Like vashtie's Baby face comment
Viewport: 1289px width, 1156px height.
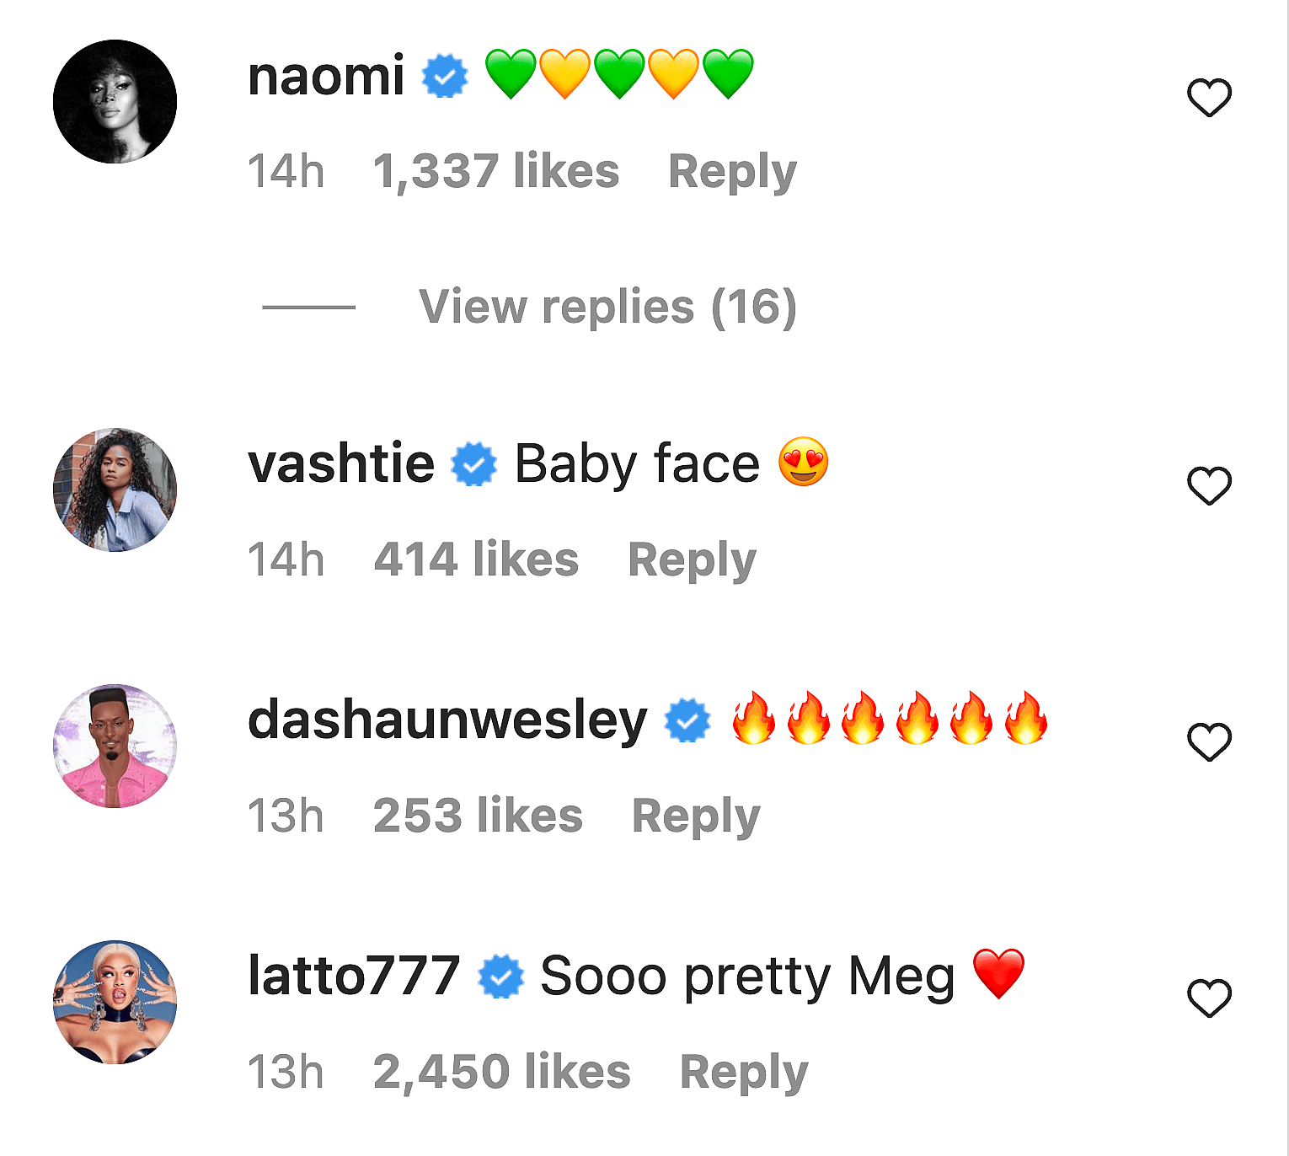click(x=1208, y=484)
